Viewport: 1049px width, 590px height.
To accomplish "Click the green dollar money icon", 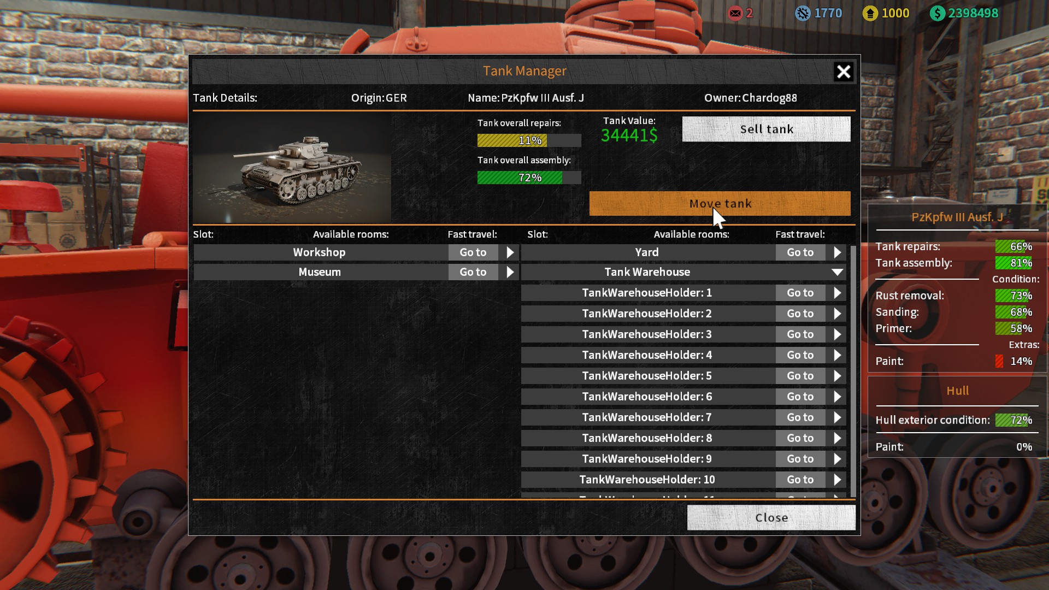I will [x=938, y=13].
